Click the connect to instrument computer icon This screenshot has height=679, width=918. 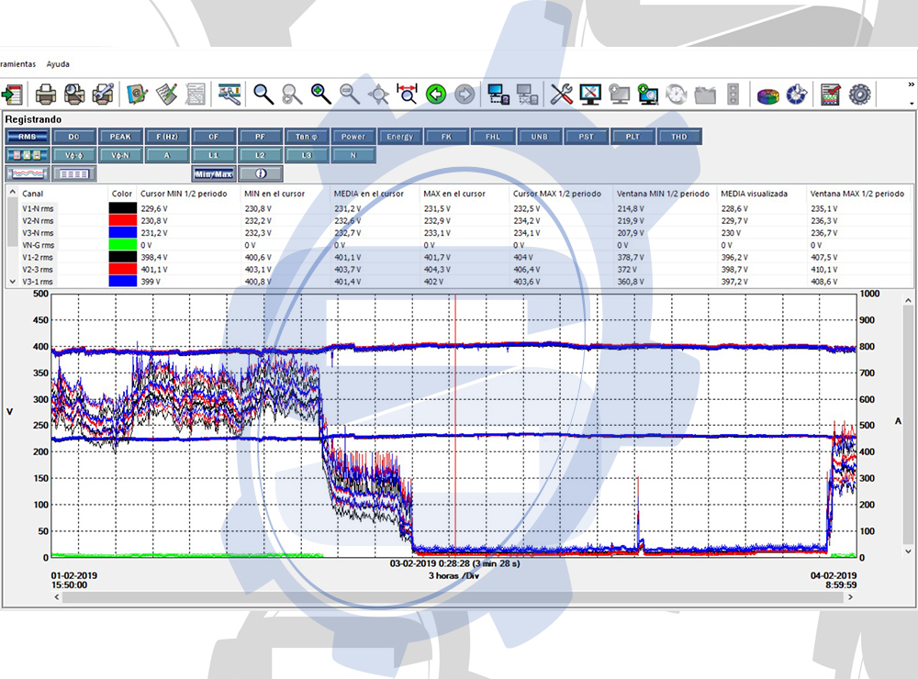pyautogui.click(x=498, y=94)
